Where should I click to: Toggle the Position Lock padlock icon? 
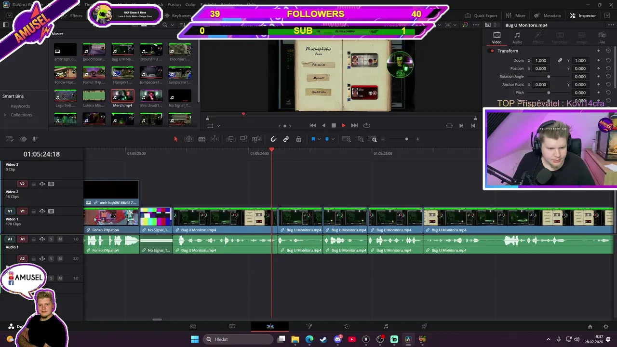click(298, 139)
